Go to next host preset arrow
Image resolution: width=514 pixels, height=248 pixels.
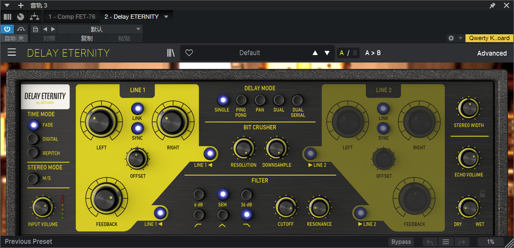coord(53,29)
